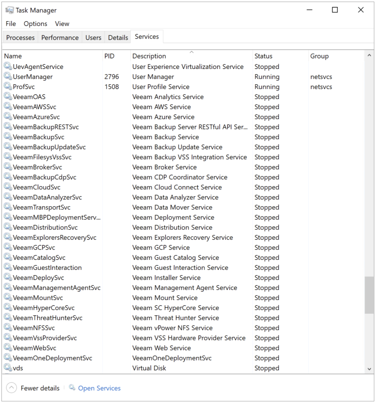
Task: Select the vds service icon
Action: [x=8, y=367]
